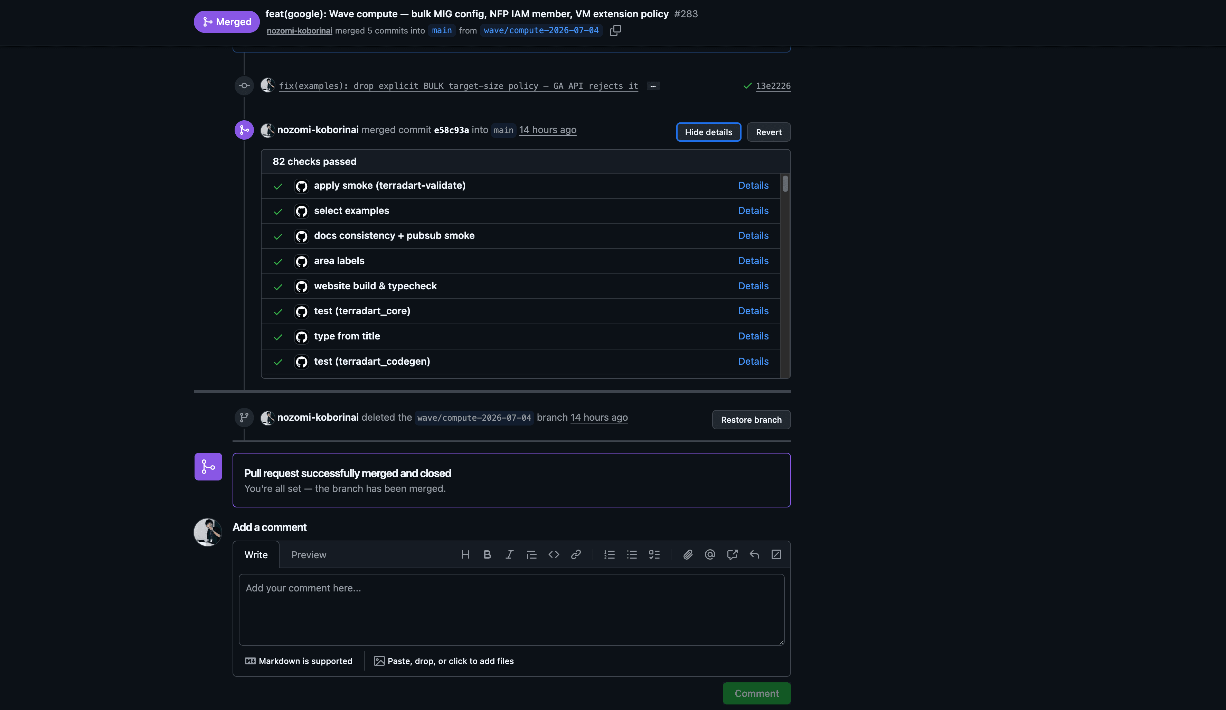Mention a user with the @ icon
The height and width of the screenshot is (710, 1226).
pyautogui.click(x=710, y=555)
